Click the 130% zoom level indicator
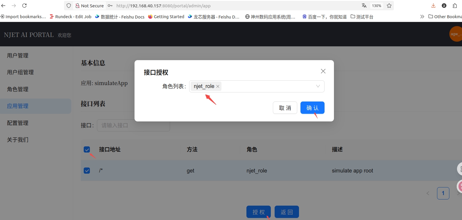Screen dimensions: 462x220 [x=377, y=6]
